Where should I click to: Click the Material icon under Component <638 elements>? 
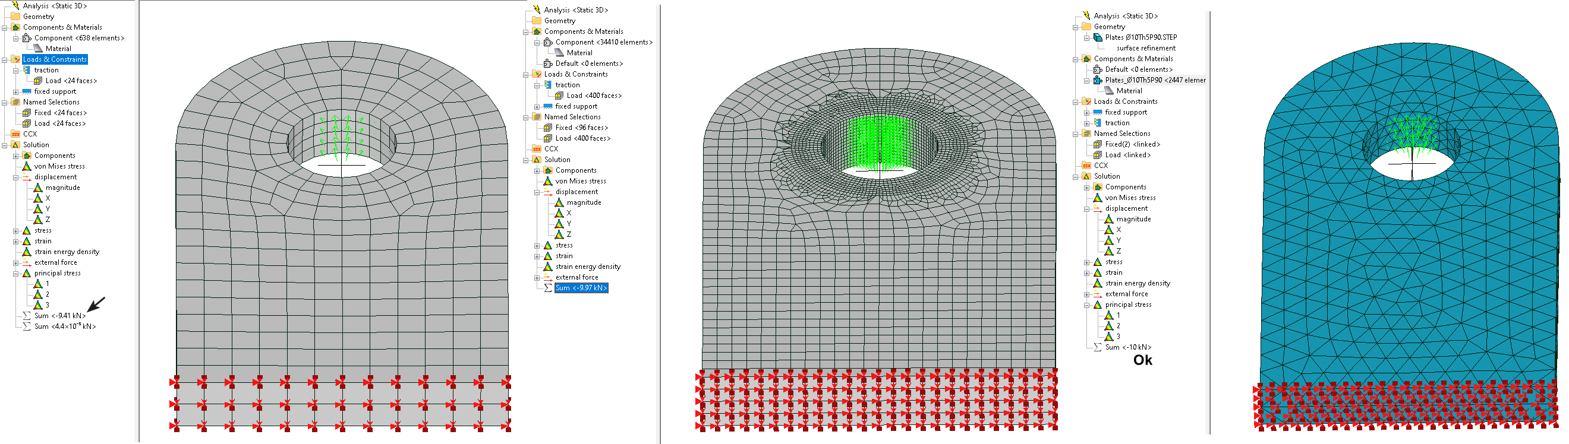[x=38, y=49]
